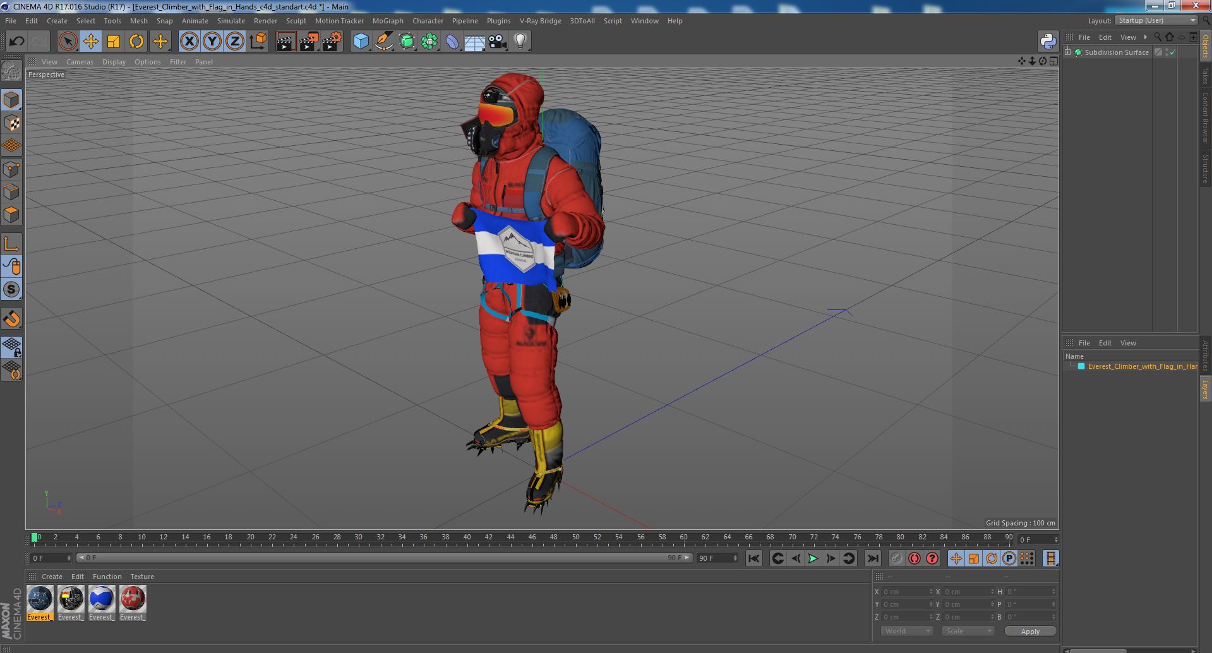
Task: Click the timeline preview range slider
Action: (383, 558)
